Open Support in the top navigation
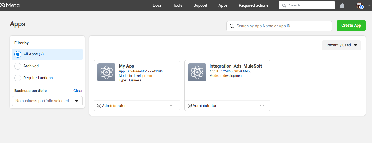The image size is (372, 143). (x=200, y=5)
